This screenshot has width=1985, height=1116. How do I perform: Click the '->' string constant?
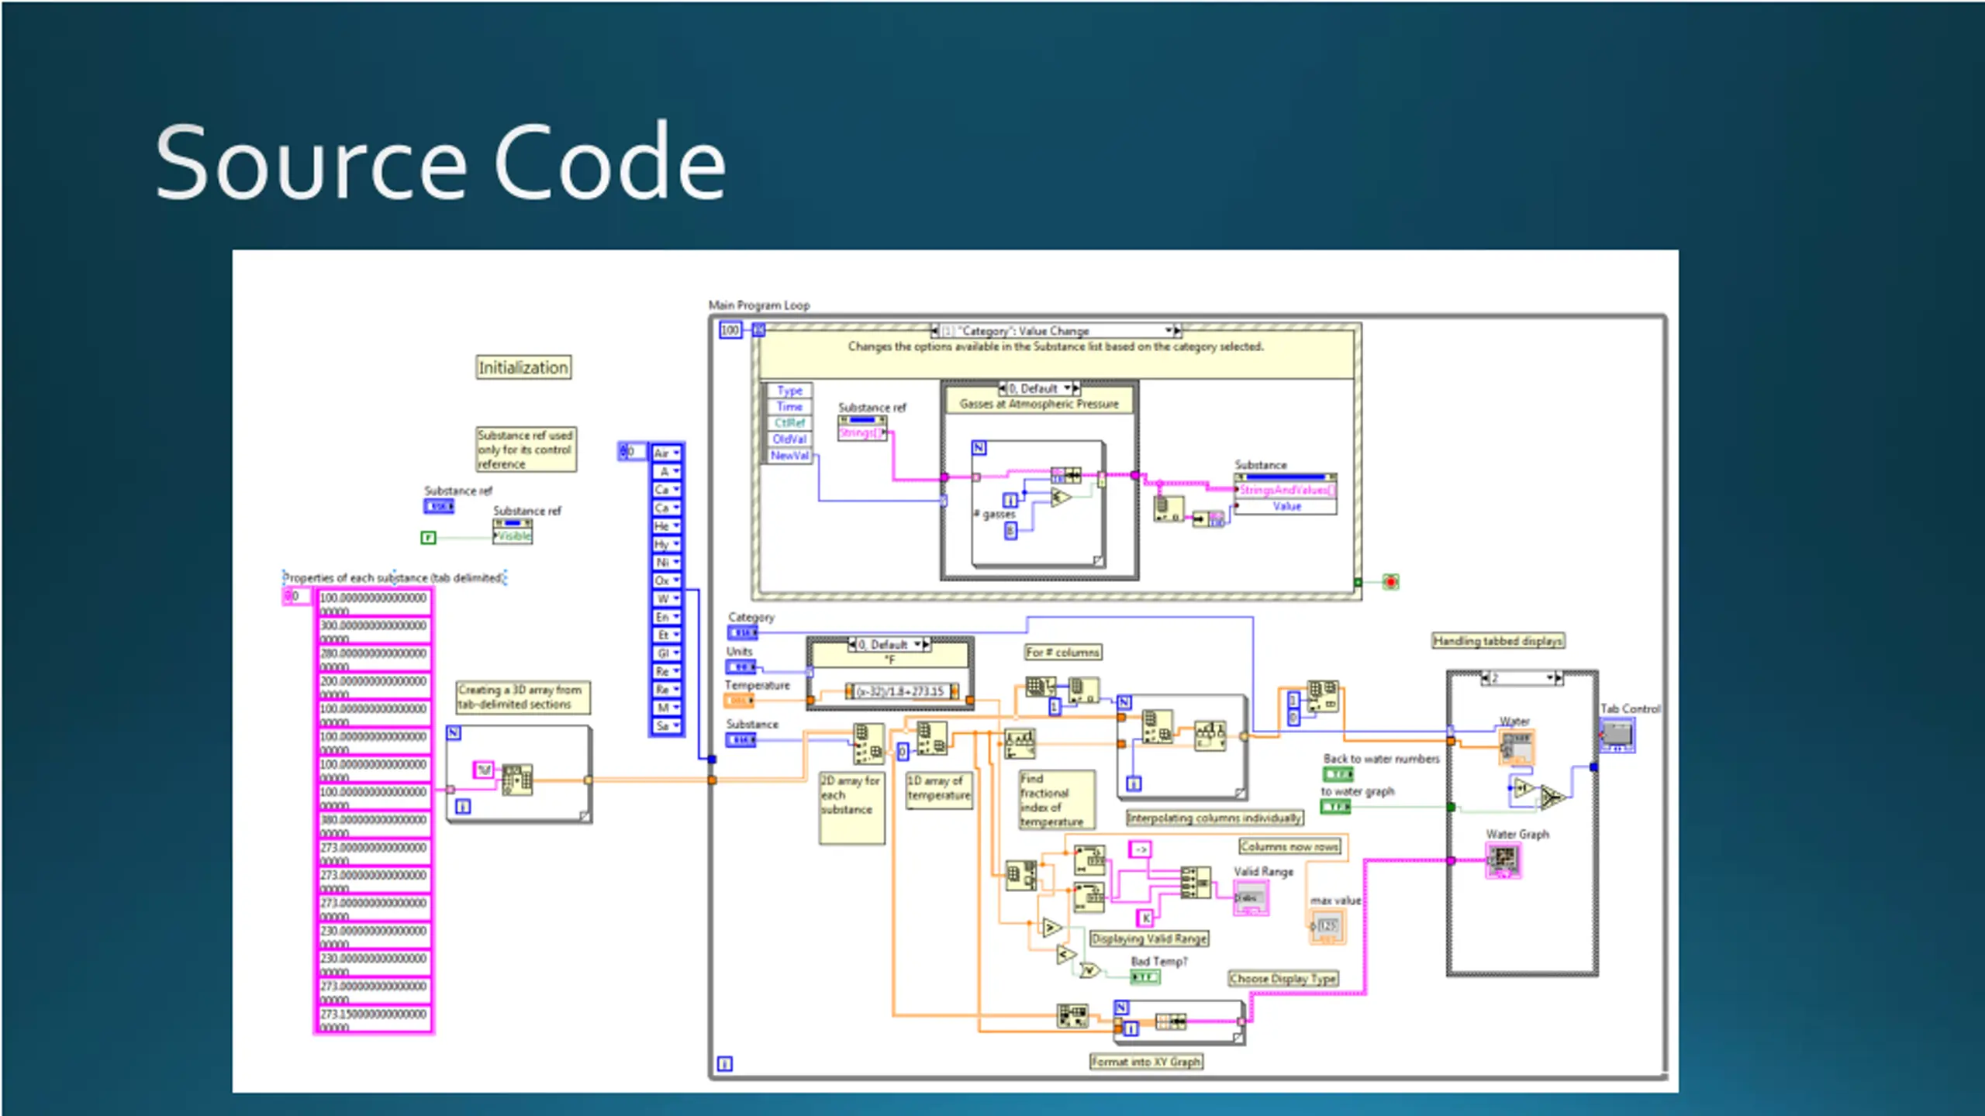tap(1141, 849)
